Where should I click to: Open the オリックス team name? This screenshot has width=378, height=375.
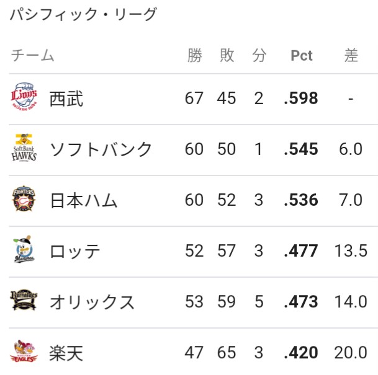(92, 302)
